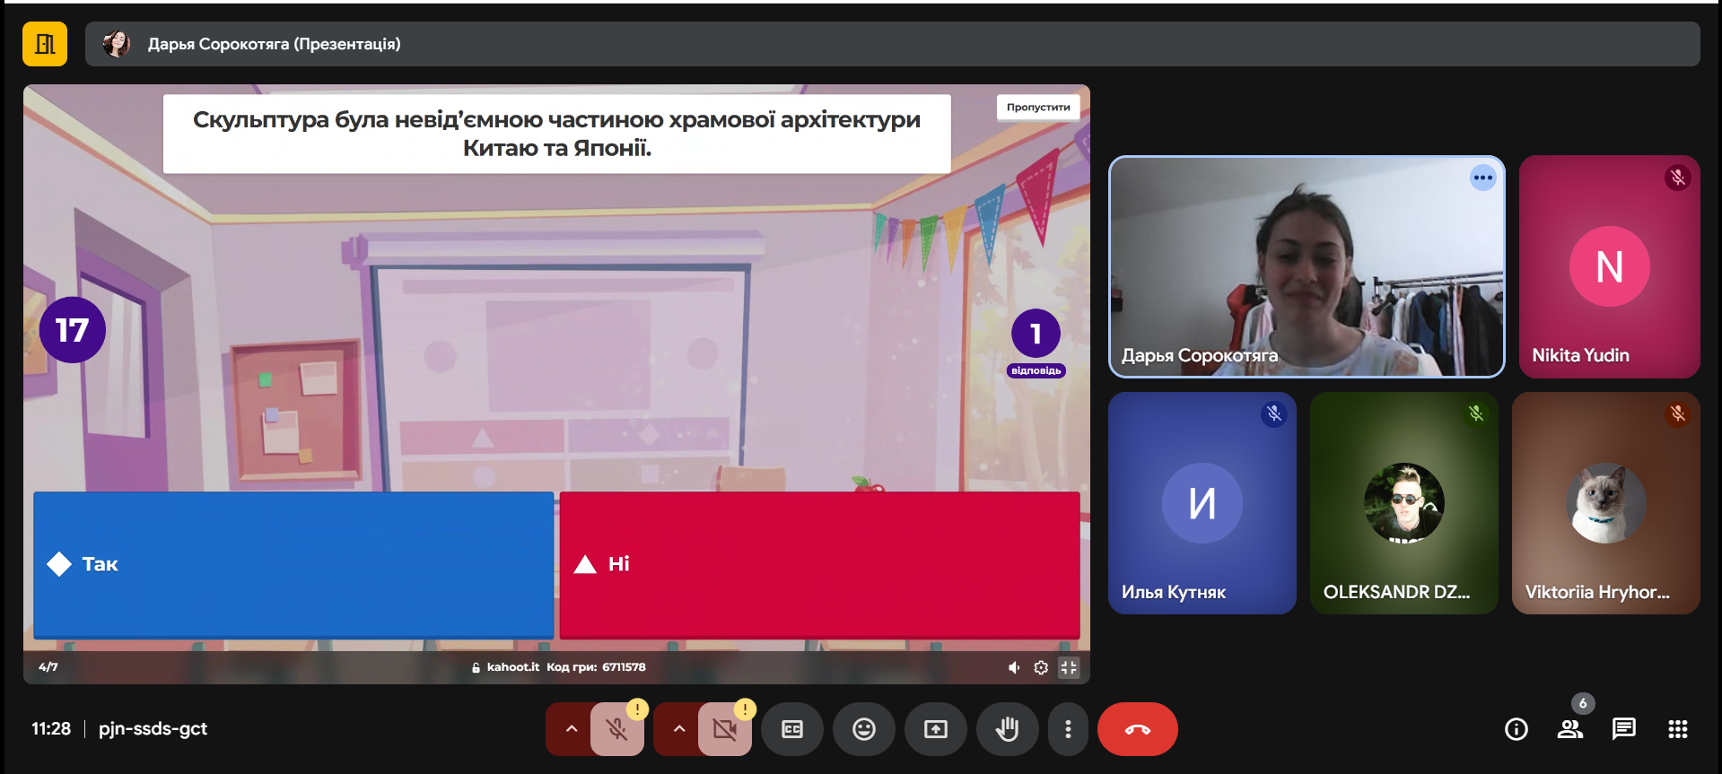Click Nikita Yudin participant tile
The height and width of the screenshot is (774, 1722).
1609,266
